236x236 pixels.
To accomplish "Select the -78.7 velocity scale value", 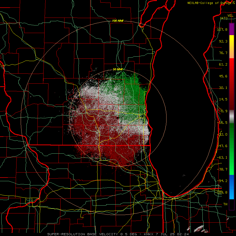I will 222,169.
